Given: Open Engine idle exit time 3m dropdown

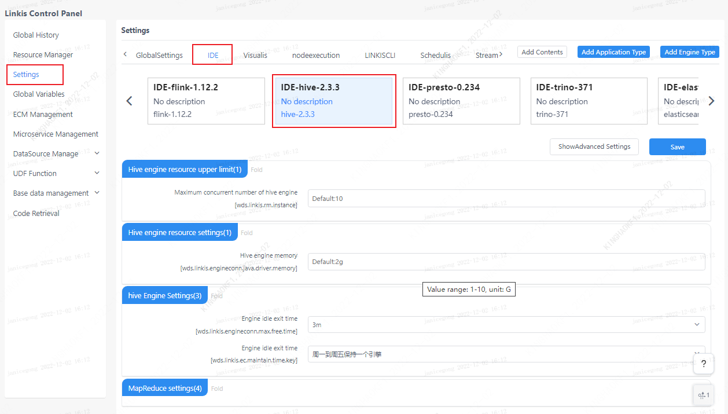Looking at the screenshot, I should pyautogui.click(x=506, y=325).
